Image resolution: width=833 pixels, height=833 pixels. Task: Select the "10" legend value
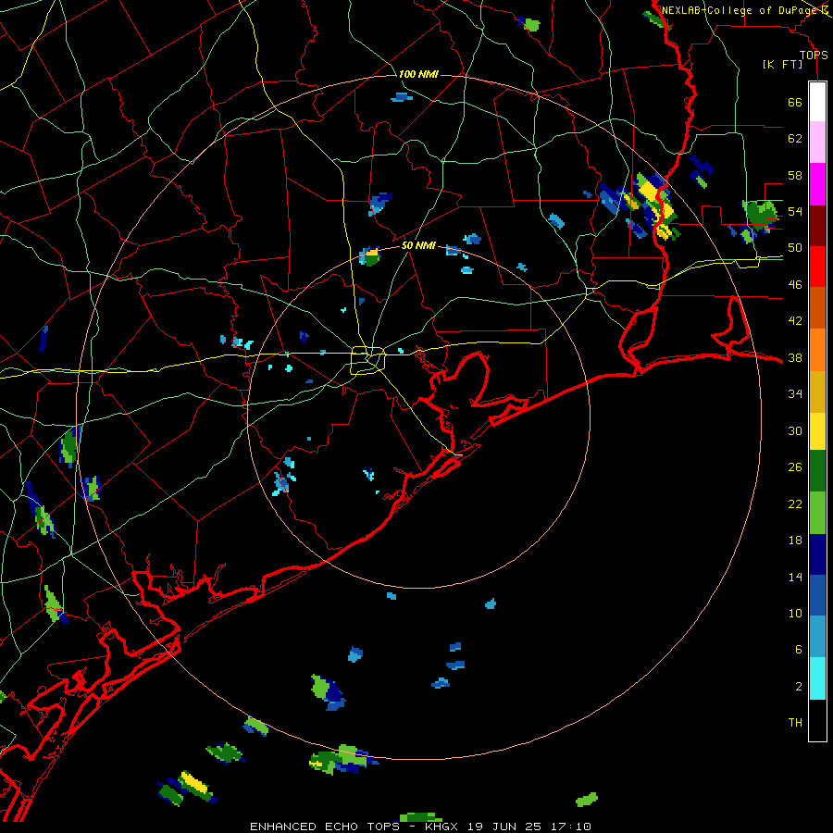795,613
